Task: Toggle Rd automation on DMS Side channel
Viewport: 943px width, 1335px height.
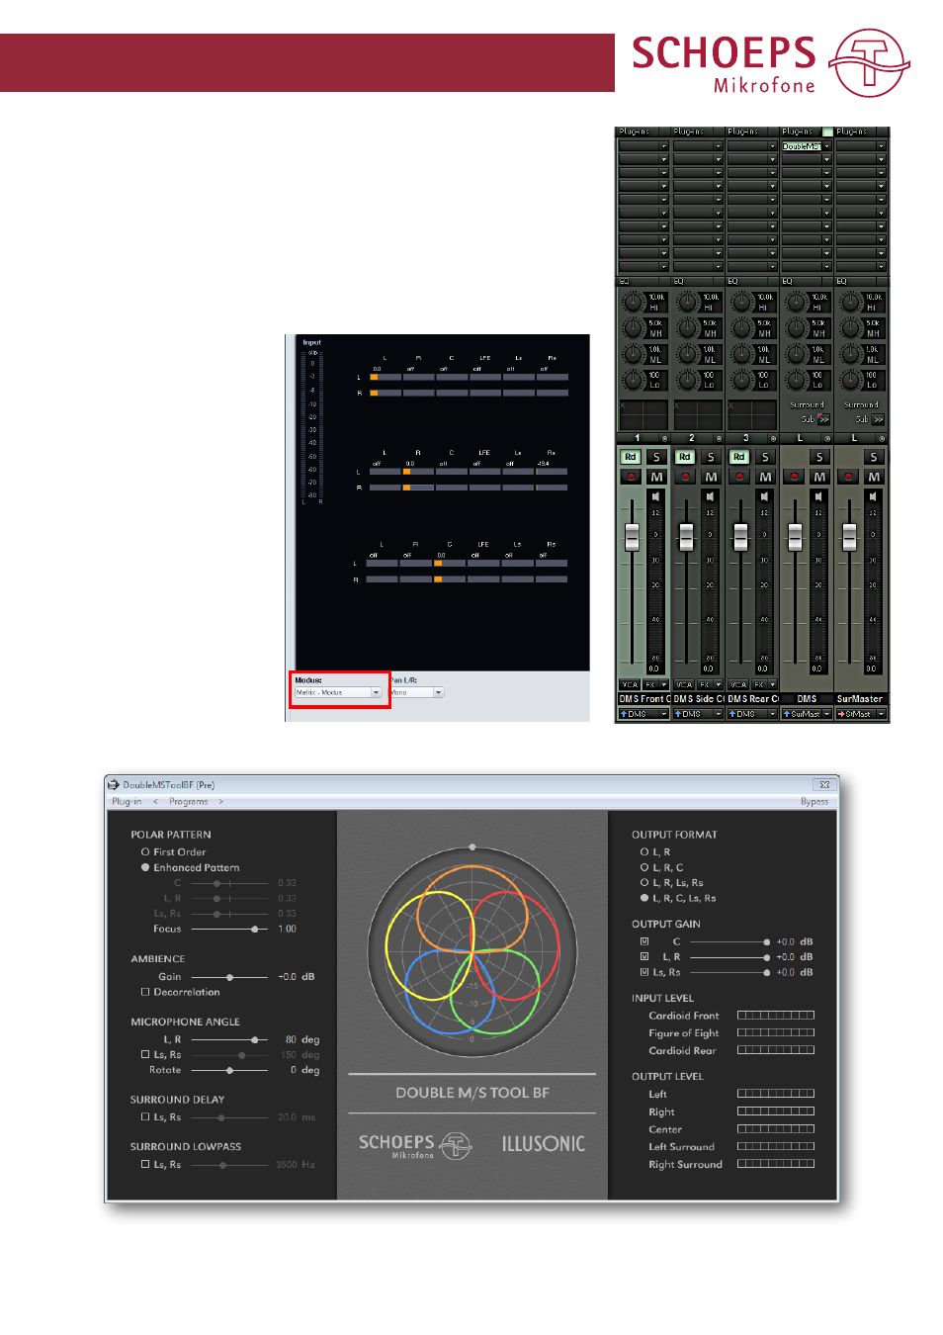Action: [685, 457]
